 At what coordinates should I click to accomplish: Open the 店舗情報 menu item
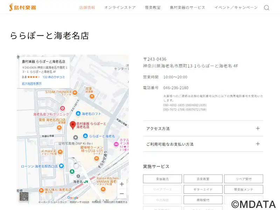point(87,7)
